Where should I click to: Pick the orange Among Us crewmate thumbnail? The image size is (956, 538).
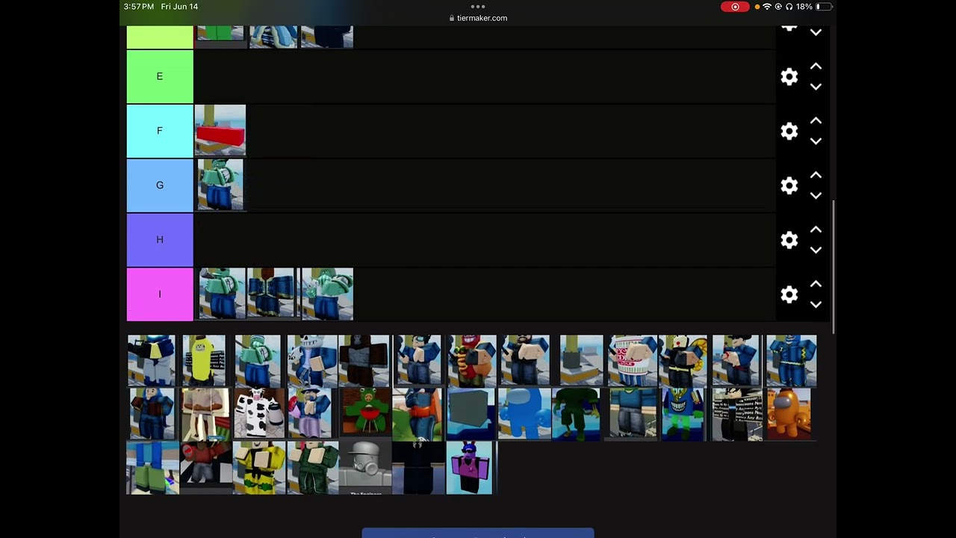pos(790,414)
